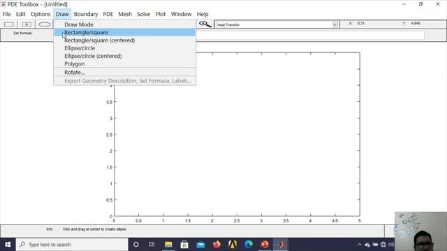Open the Windows Start button
Screen dimensions: 447x251
point(8,245)
